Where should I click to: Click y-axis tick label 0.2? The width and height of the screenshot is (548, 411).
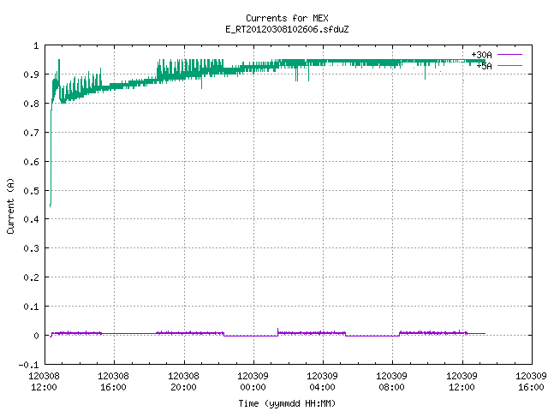(x=31, y=277)
